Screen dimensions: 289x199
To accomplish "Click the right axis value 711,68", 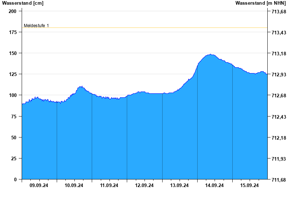I will (x=279, y=180).
